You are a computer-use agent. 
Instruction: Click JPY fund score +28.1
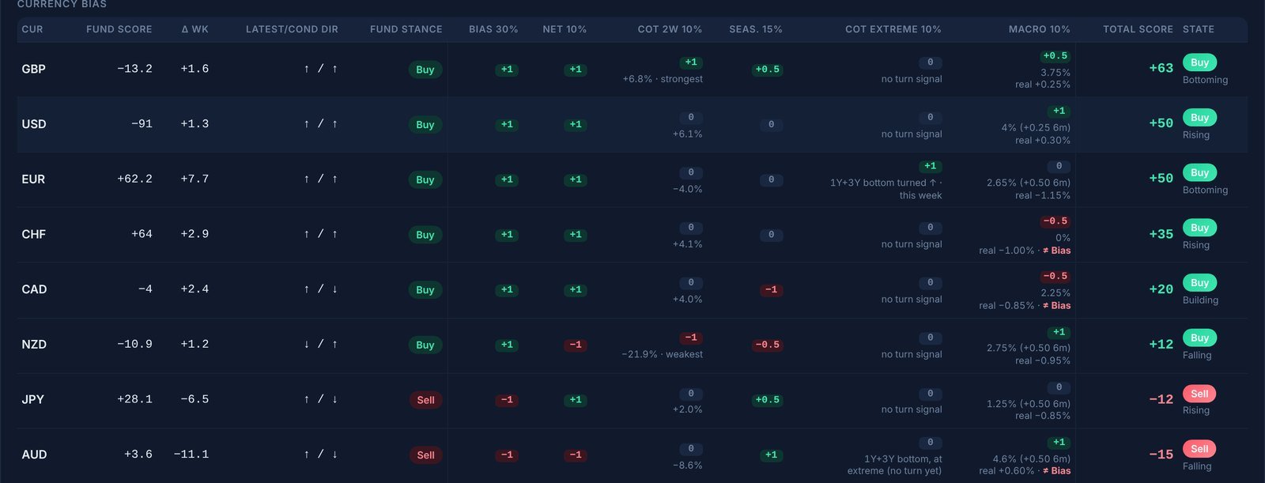tap(134, 399)
